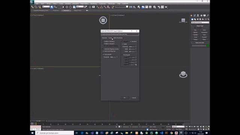Click the Mirror tool icon

[x=130, y=7]
